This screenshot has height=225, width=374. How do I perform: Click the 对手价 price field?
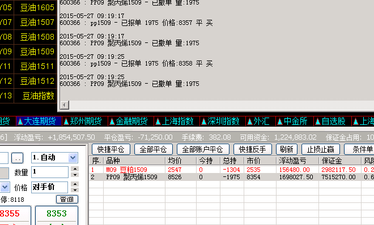pyautogui.click(x=50, y=187)
